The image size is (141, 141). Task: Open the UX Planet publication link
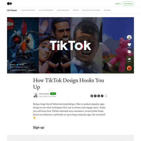click(12, 10)
